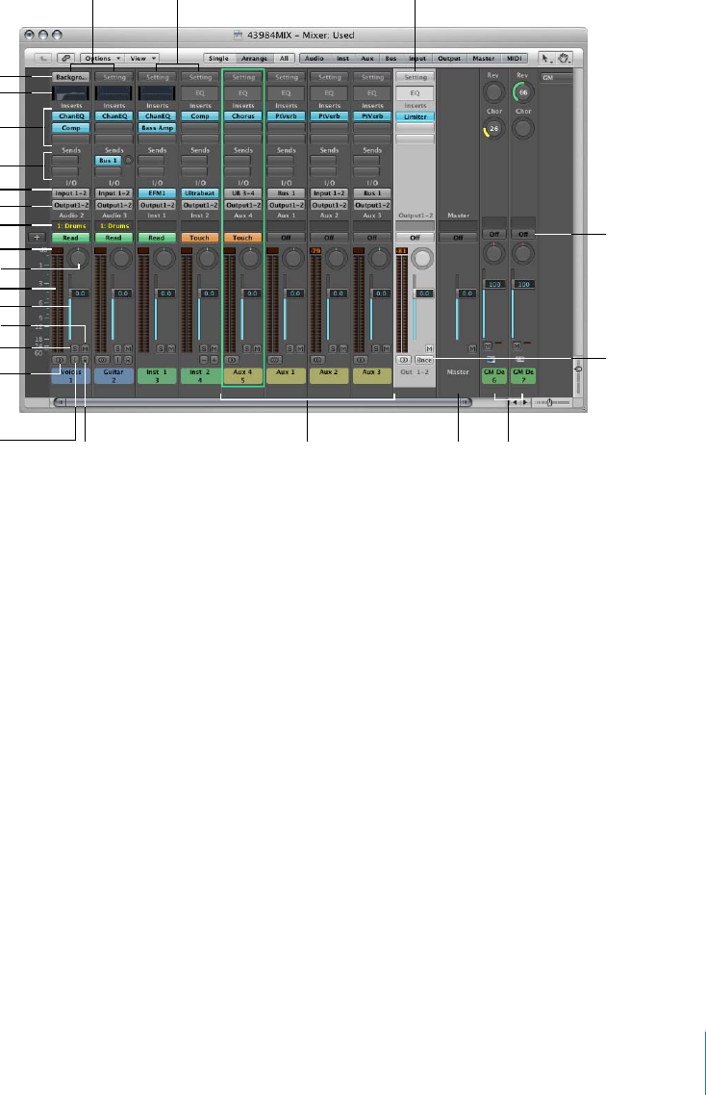Screen dimensions: 706x1095
Task: Switch to Single view mode
Action: pos(218,59)
